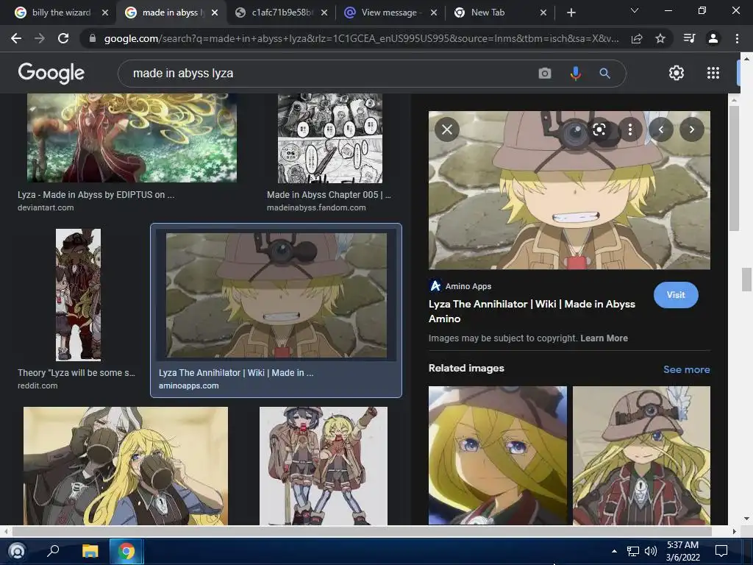Open Google quick settings gear

[677, 73]
